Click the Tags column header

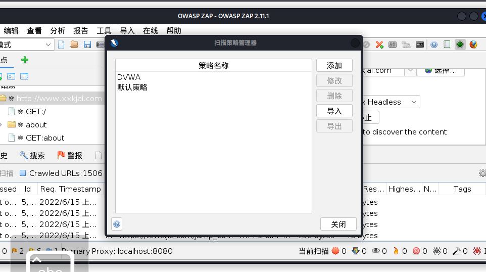click(462, 189)
